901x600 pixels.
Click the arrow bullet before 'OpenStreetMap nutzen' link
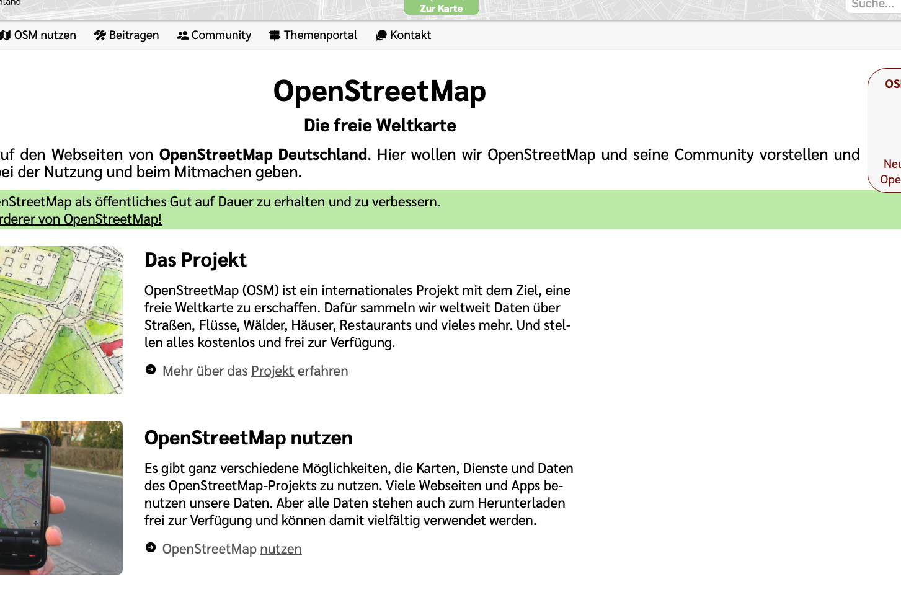(151, 548)
